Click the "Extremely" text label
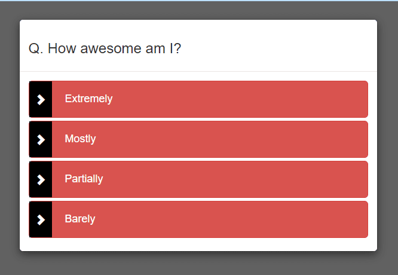The image size is (398, 275). click(x=88, y=99)
